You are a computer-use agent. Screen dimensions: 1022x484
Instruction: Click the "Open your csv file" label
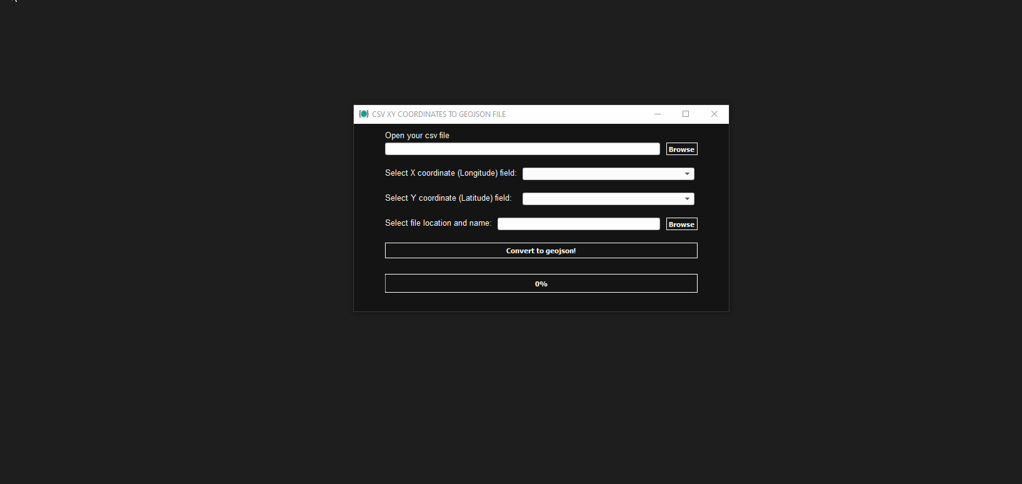(417, 136)
